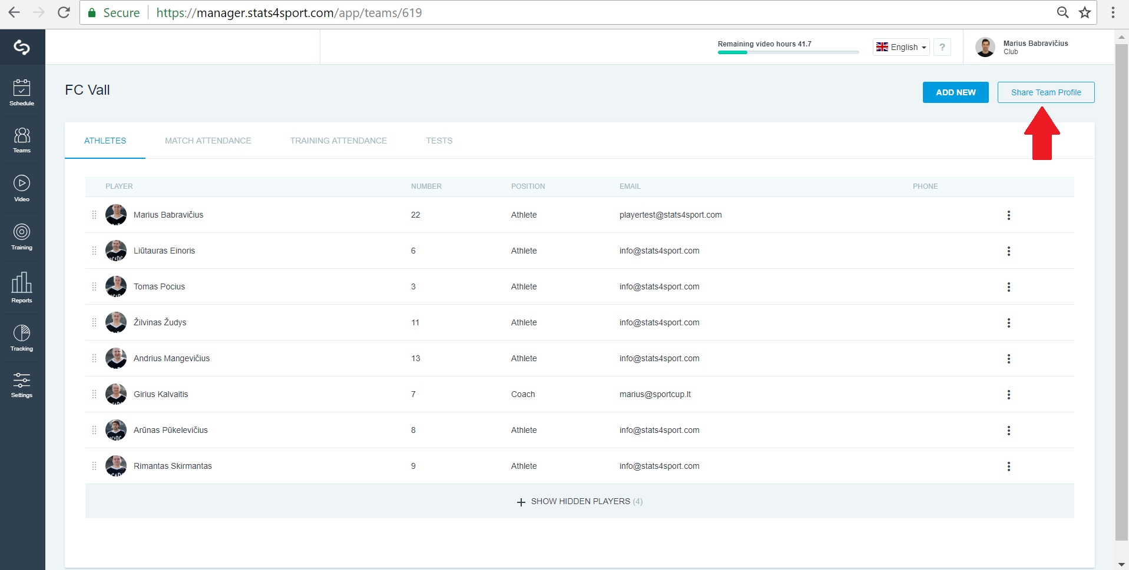Open options menu for Marius Babravičius row

point(1009,215)
